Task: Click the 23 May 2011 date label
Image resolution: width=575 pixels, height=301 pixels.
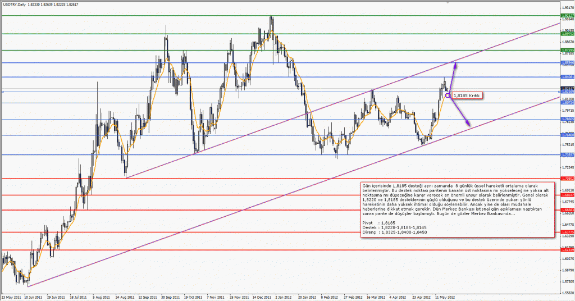Action: point(11,297)
